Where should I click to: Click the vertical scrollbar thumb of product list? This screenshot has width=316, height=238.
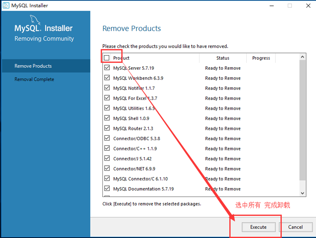coord(302,120)
